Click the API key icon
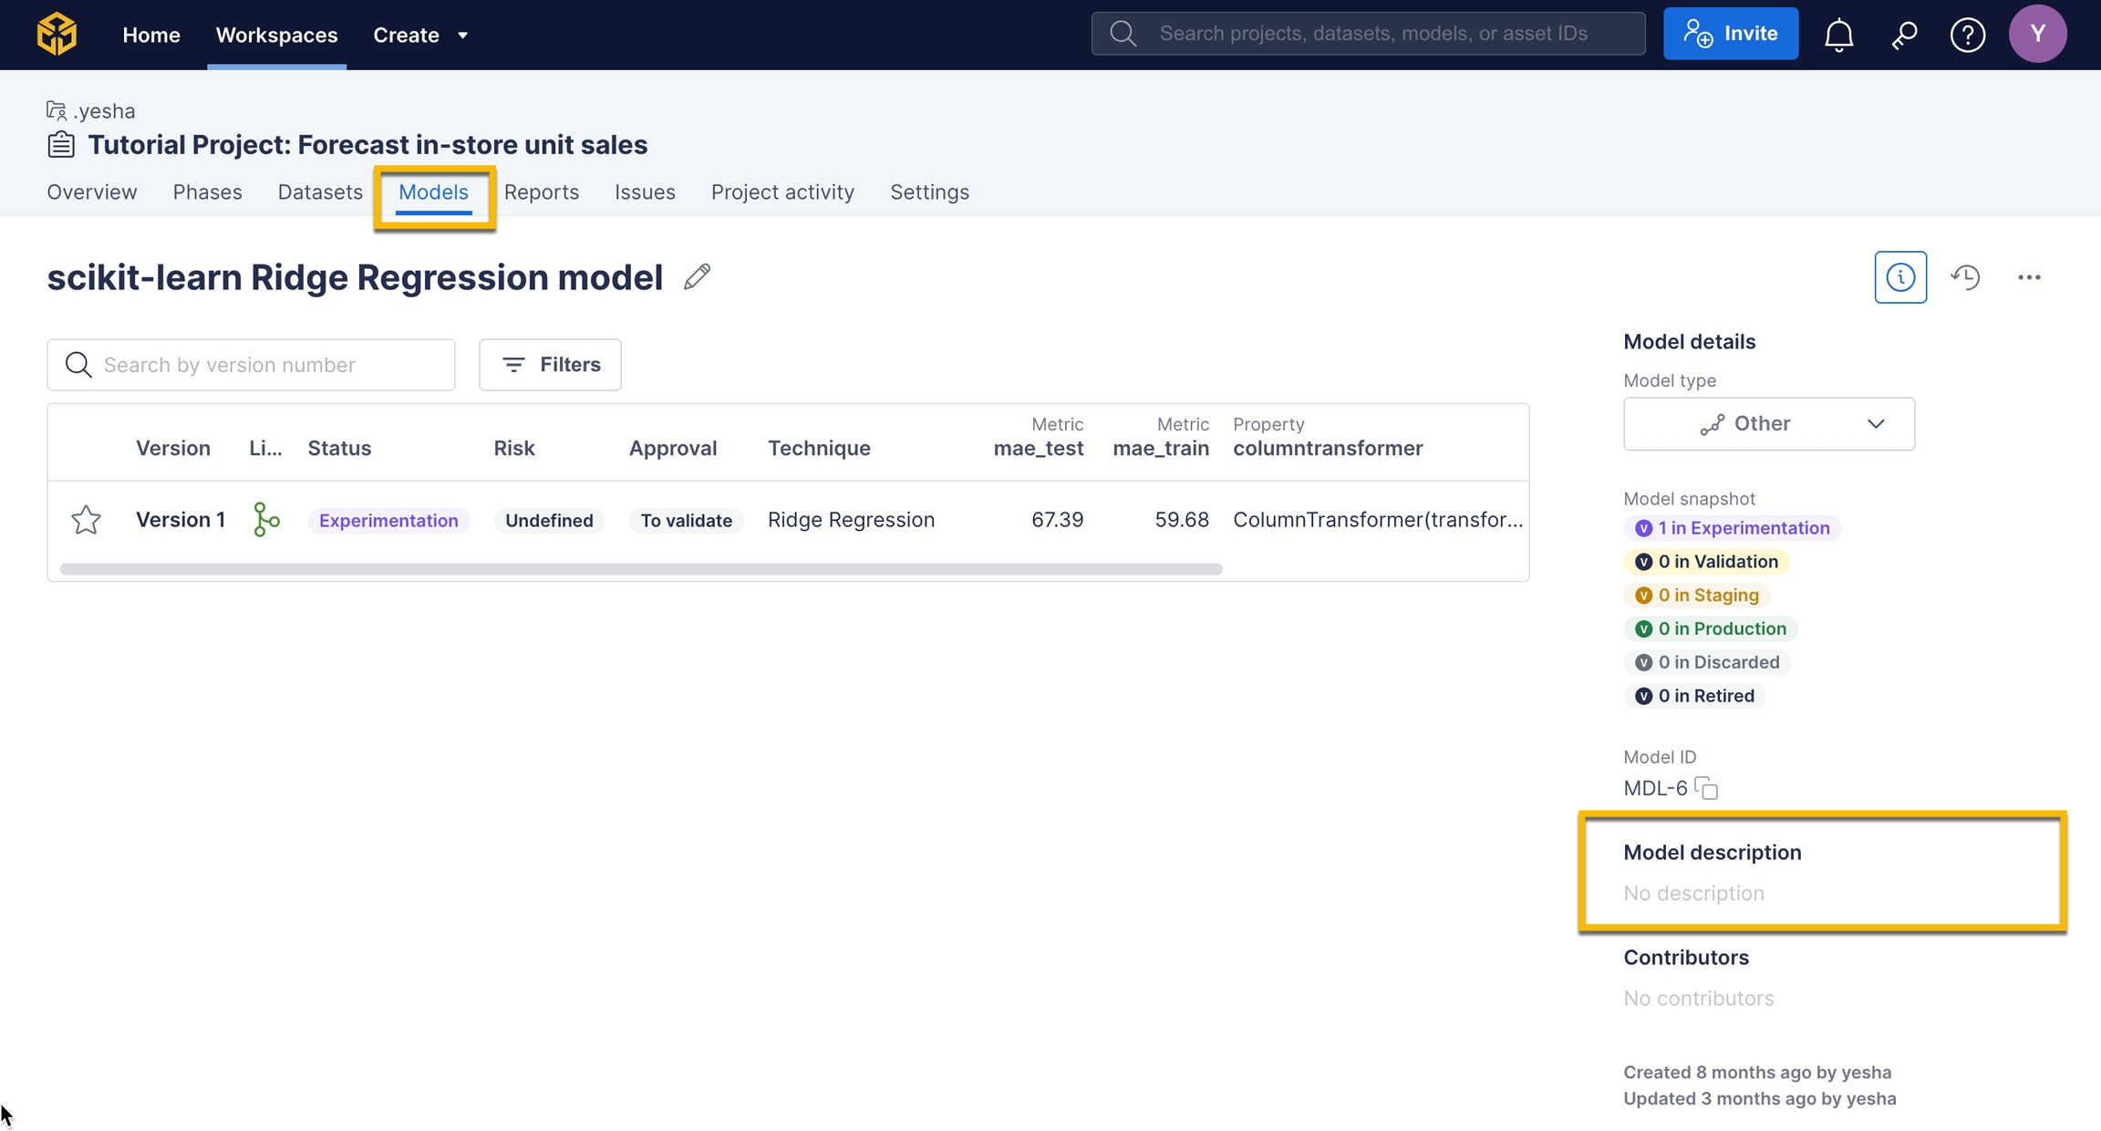 (x=1903, y=35)
